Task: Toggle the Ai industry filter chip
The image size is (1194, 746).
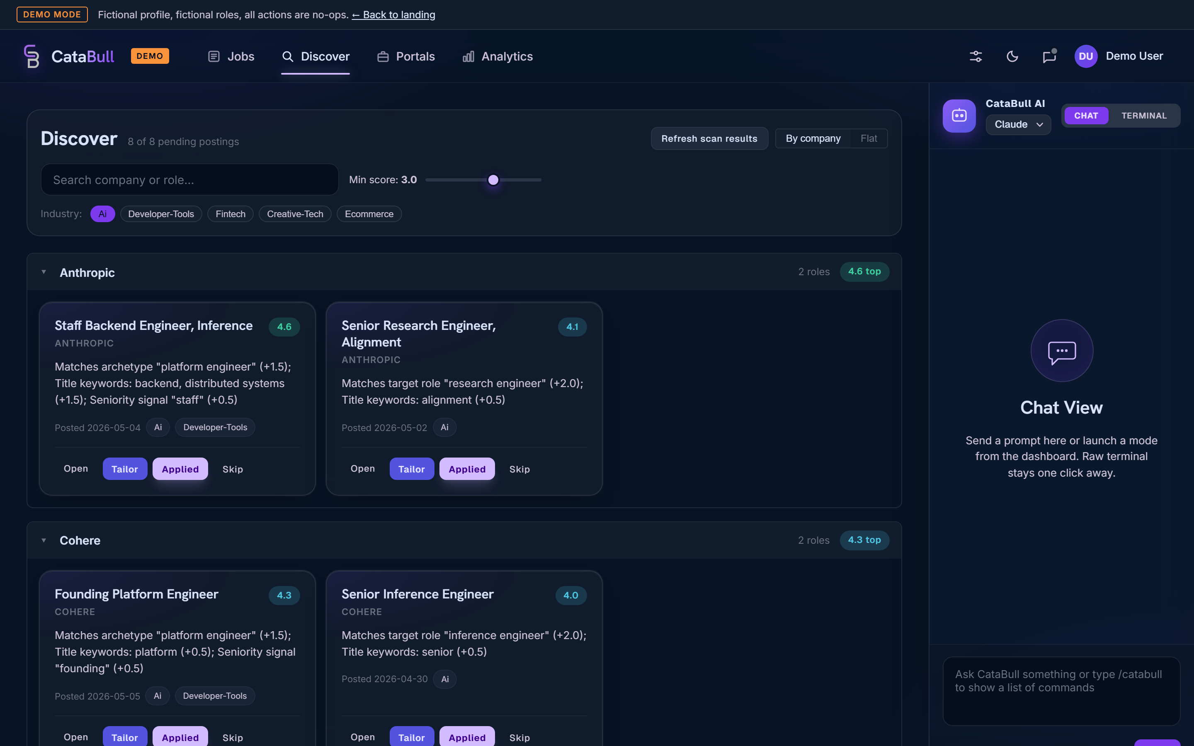Action: click(103, 213)
